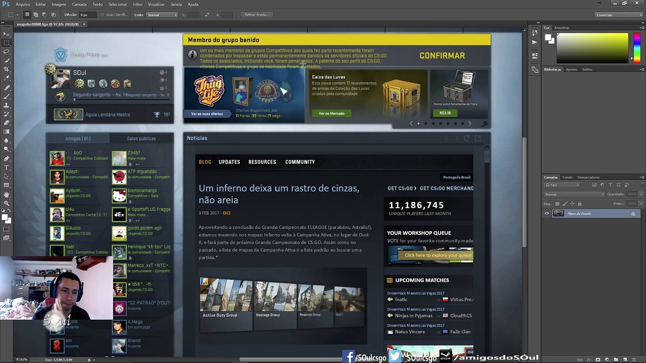The image size is (646, 363).
Task: Toggle the Suav. Serrilh. checkbox
Action: [102, 15]
